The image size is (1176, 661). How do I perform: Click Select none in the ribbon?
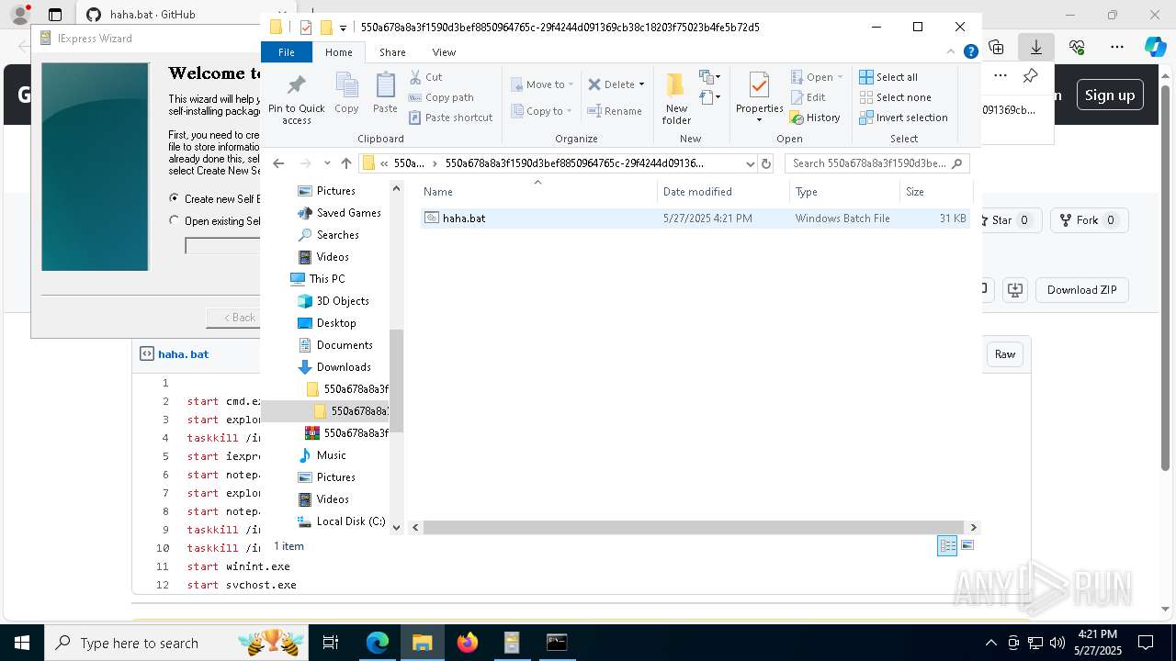(x=895, y=97)
